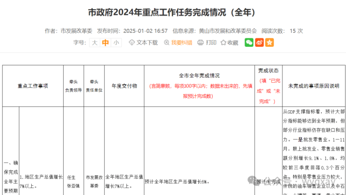346x195 pixels.
Task: Click 年度交付物 column header
Action: click(124, 86)
